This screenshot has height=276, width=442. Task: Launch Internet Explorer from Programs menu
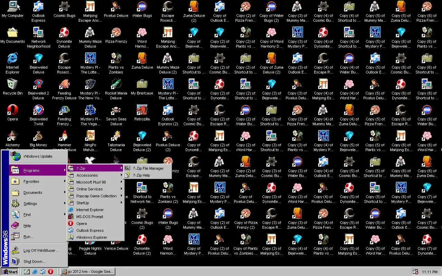(x=95, y=210)
